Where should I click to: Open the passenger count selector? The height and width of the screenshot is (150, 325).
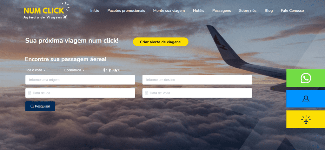coord(112,70)
